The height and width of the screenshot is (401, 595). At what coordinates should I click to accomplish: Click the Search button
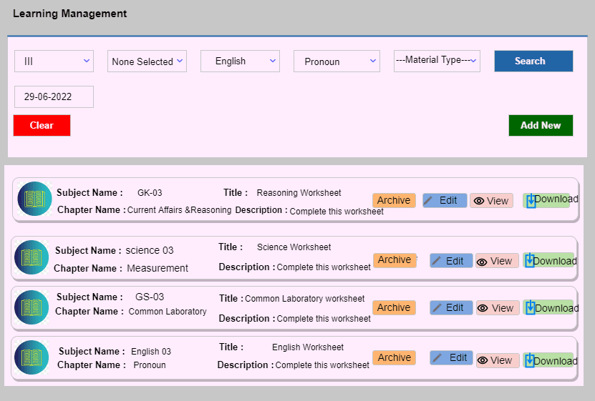pos(533,61)
